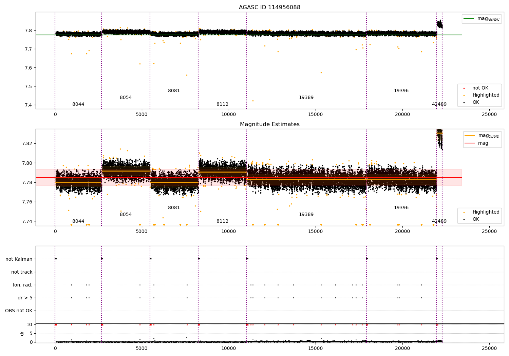The image size is (509, 356).
Task: Click the 19389 obsid label in top plot
Action: (x=306, y=98)
